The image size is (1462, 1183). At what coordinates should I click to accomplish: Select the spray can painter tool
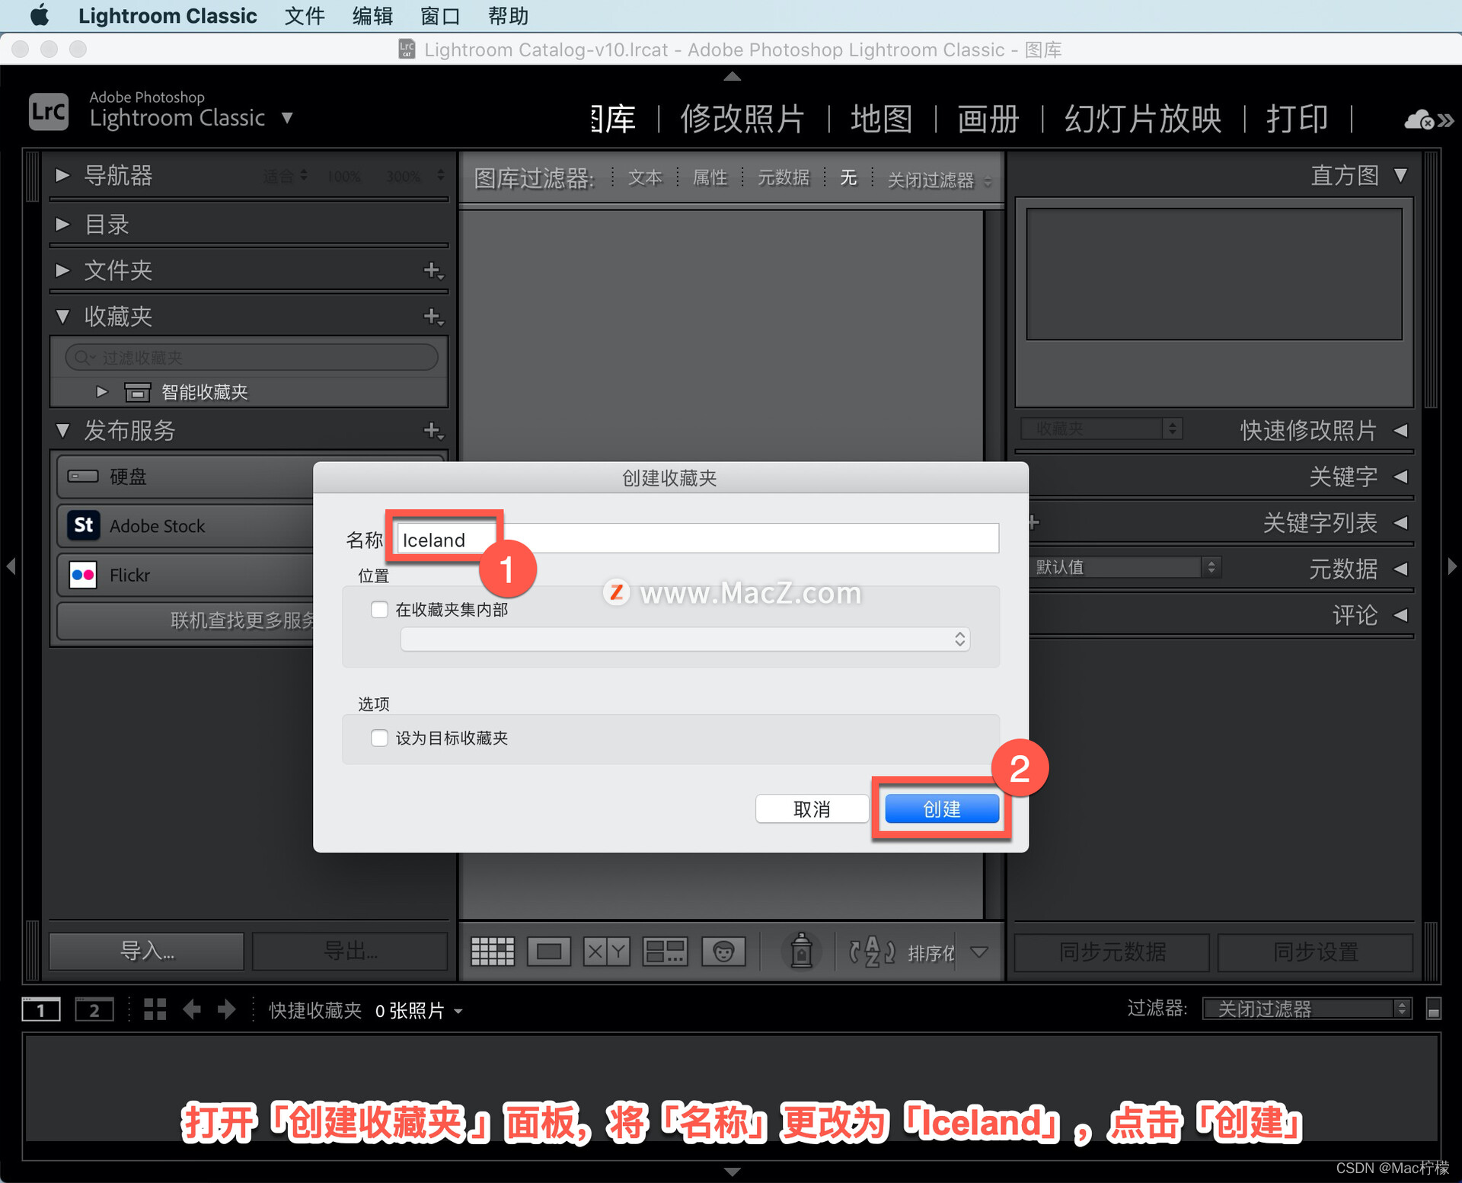[801, 952]
